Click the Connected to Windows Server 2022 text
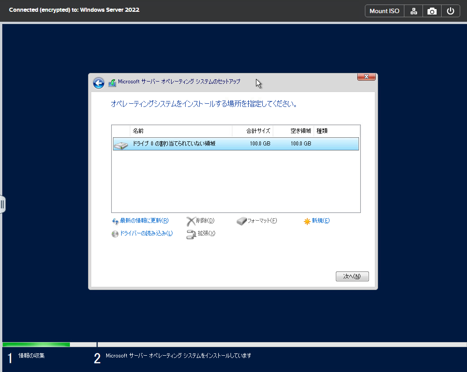 [x=74, y=10]
